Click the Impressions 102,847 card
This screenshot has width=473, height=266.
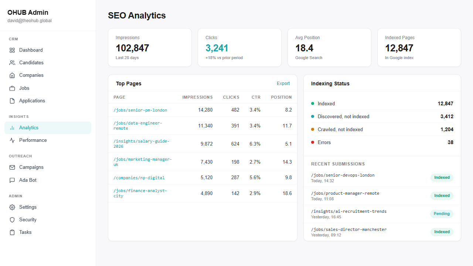(150, 48)
